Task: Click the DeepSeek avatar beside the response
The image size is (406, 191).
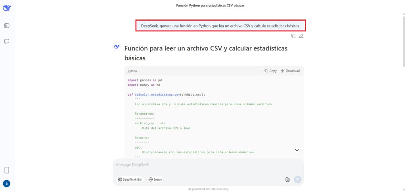Action: point(117,46)
